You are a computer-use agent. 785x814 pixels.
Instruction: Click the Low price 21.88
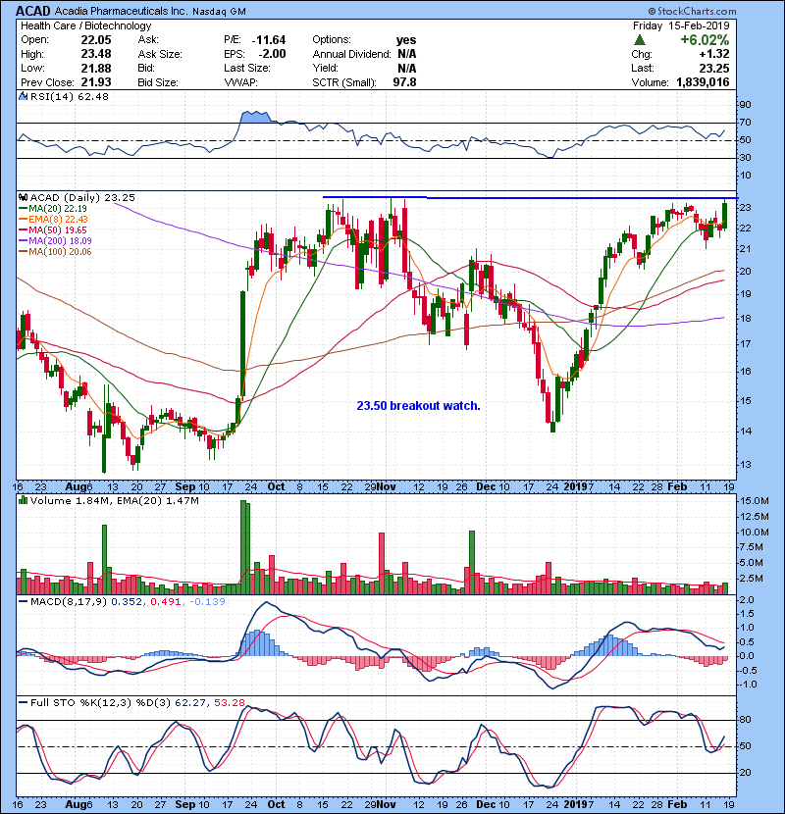pyautogui.click(x=96, y=68)
